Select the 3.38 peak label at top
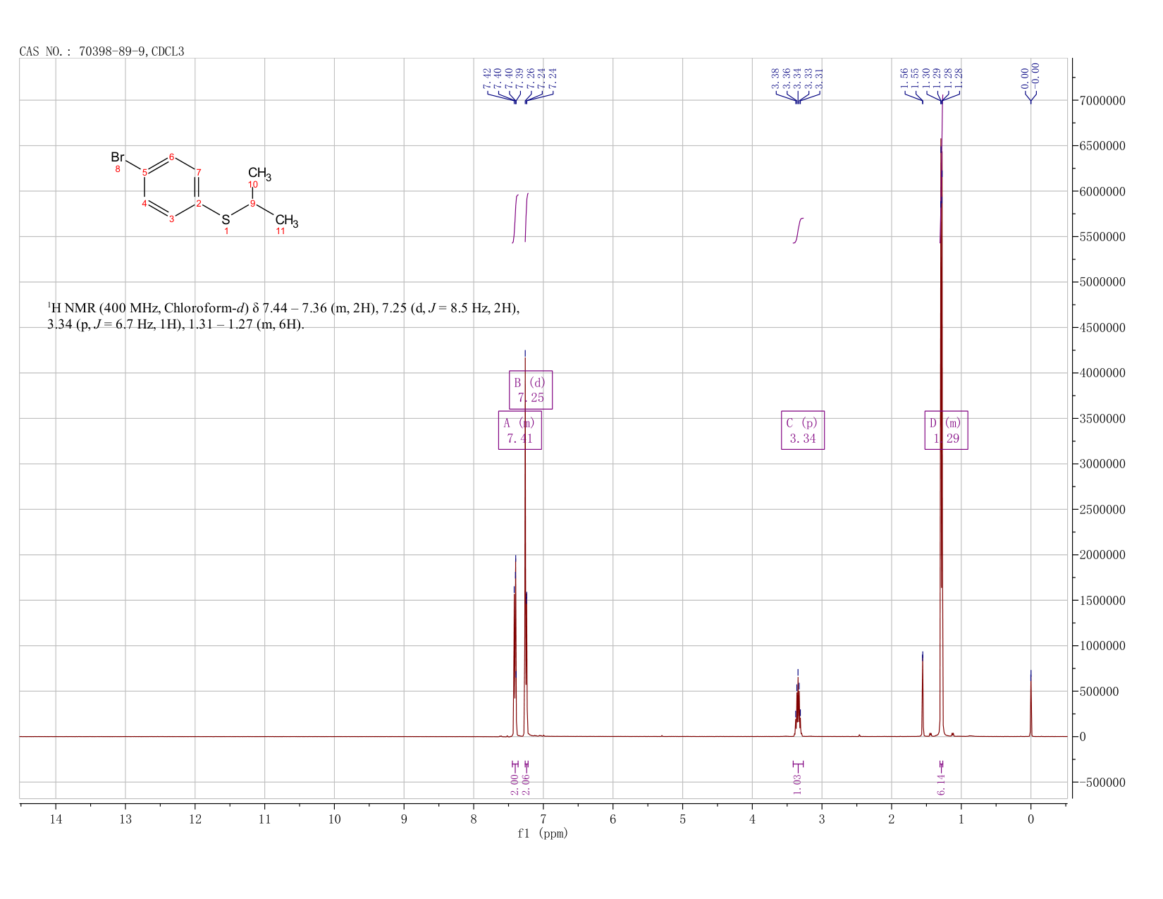This screenshot has width=1163, height=899. (775, 78)
